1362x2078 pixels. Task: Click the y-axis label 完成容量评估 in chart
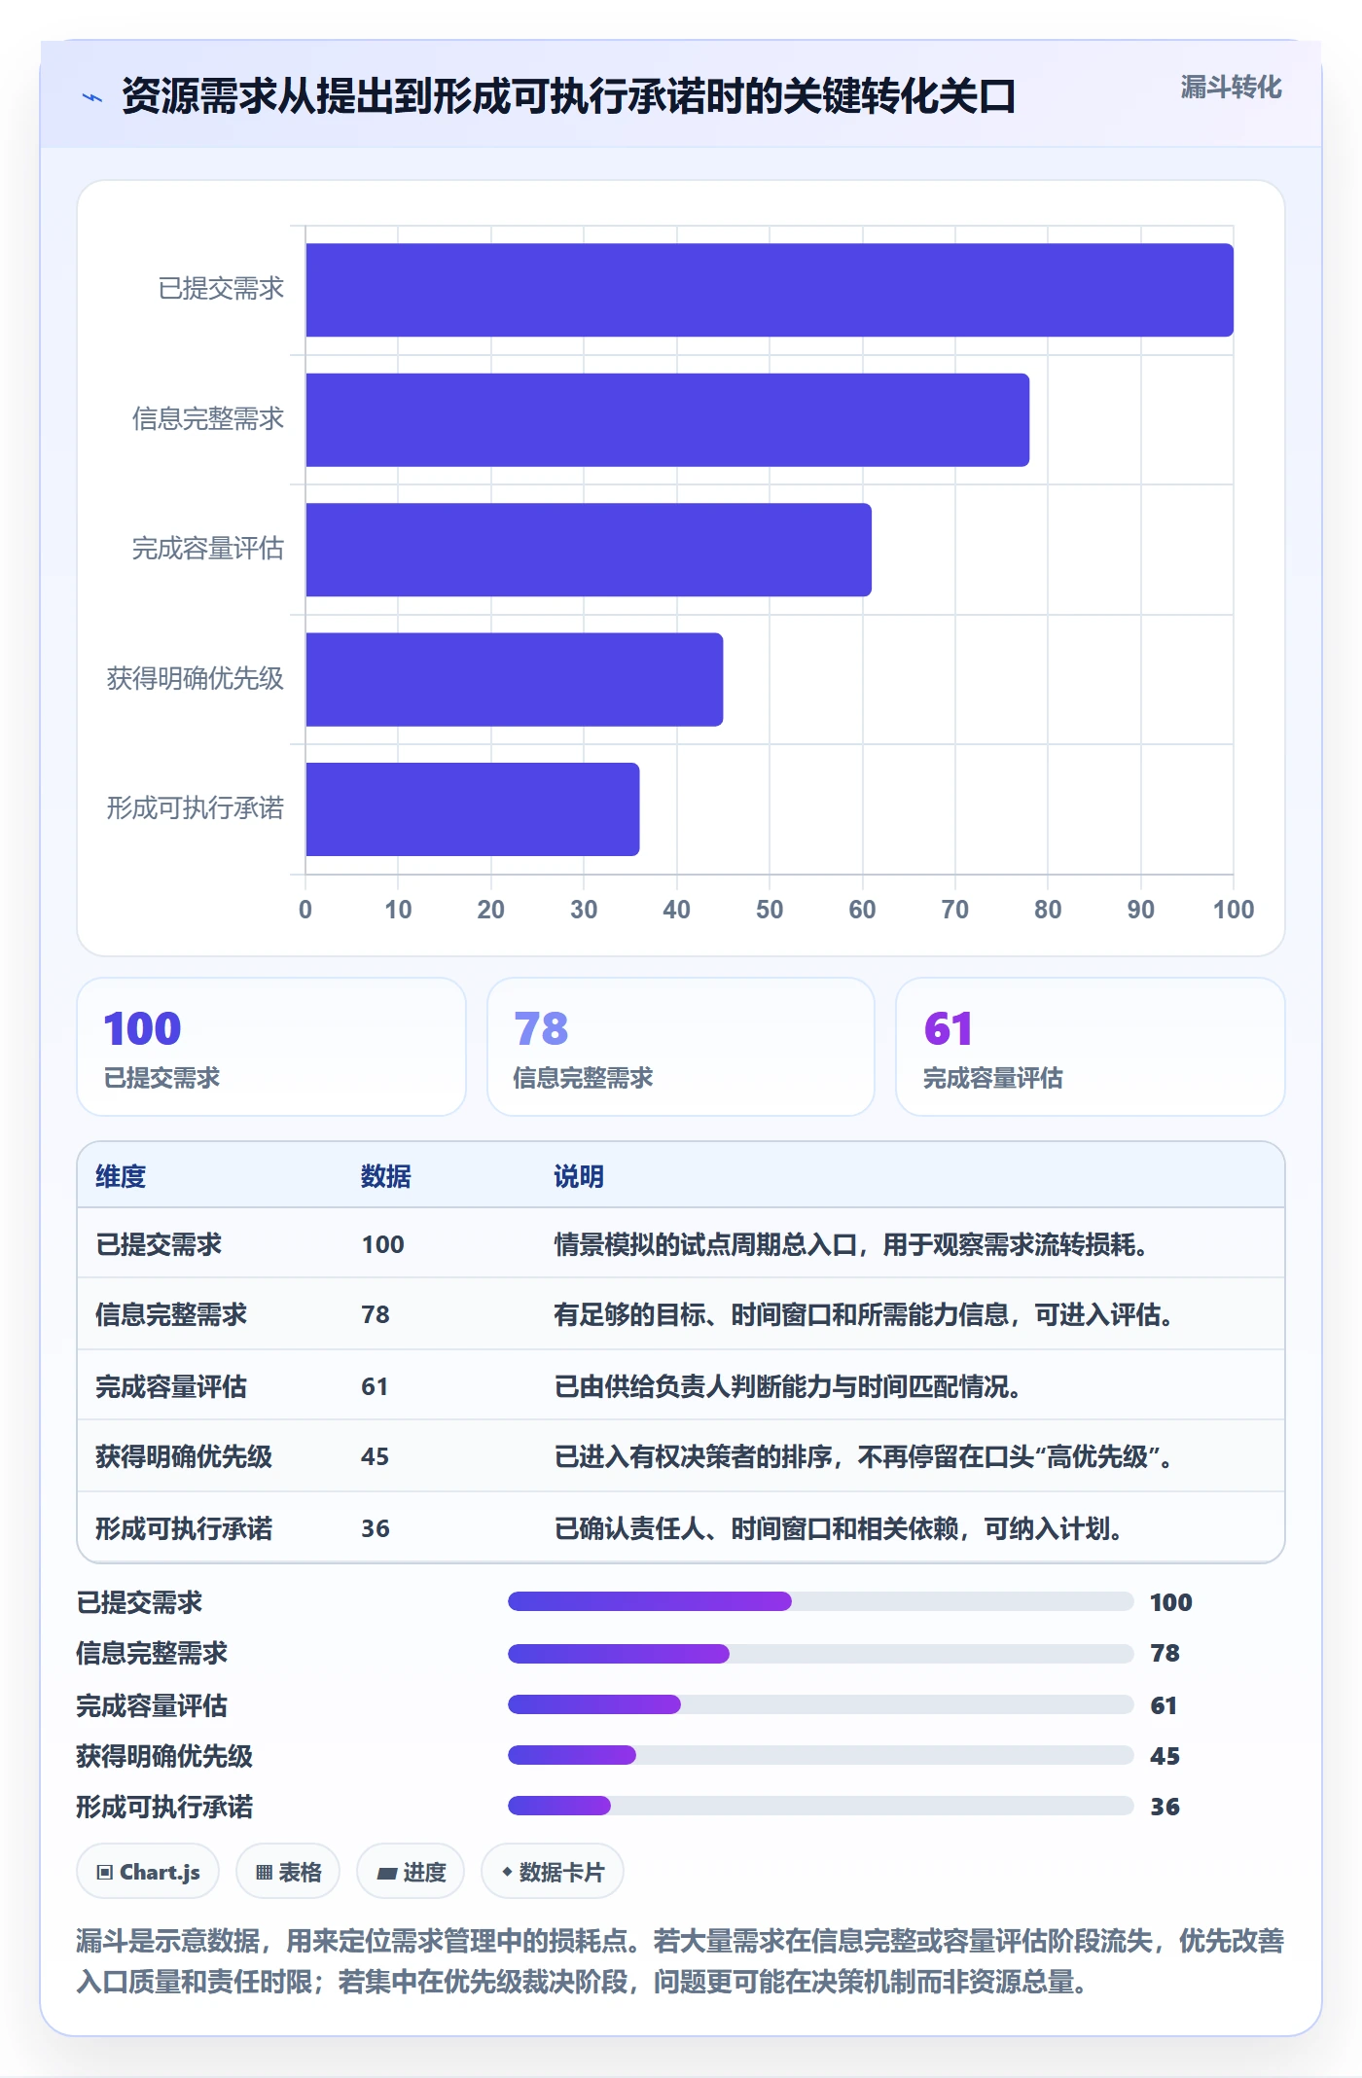click(208, 549)
